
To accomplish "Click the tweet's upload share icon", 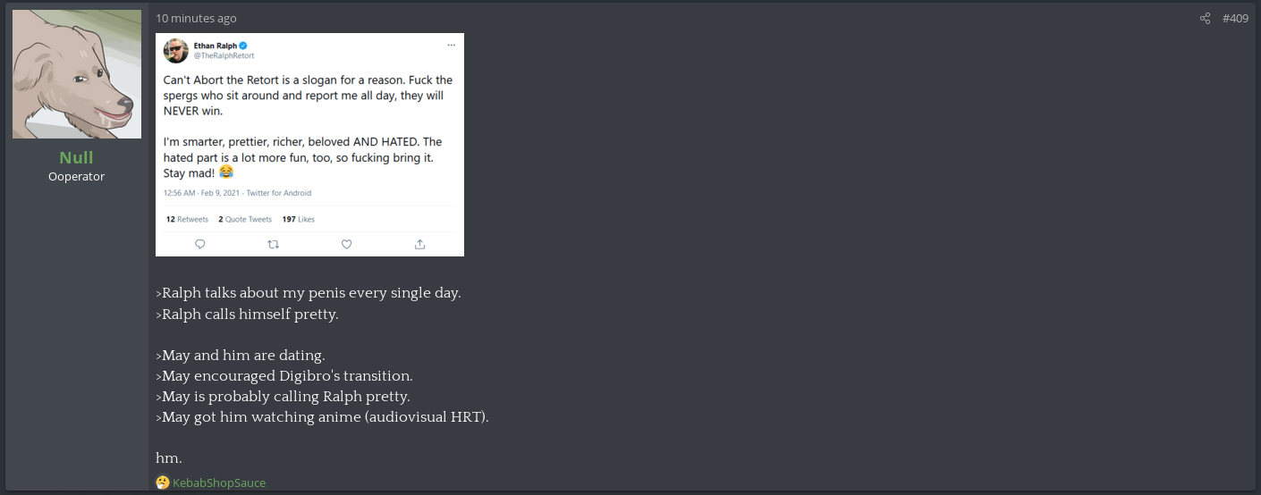I will pos(419,244).
